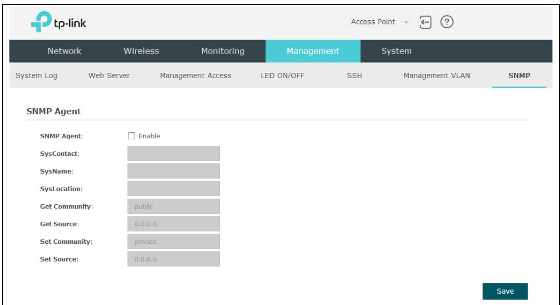The width and height of the screenshot is (560, 305).
Task: Click the Set Source address field
Action: click(x=174, y=259)
